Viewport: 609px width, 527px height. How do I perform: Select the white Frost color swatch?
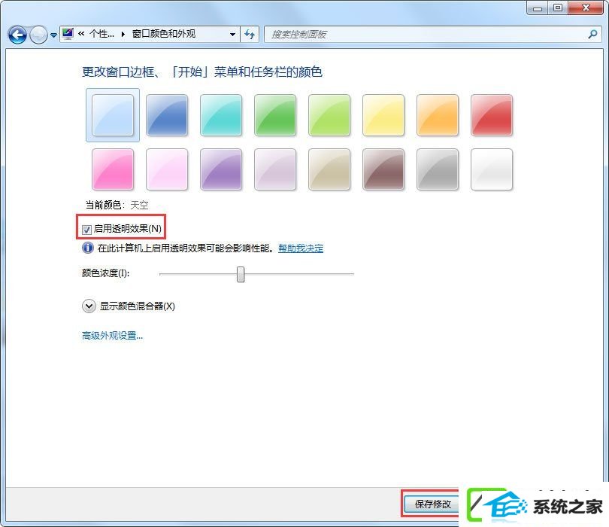tap(492, 169)
